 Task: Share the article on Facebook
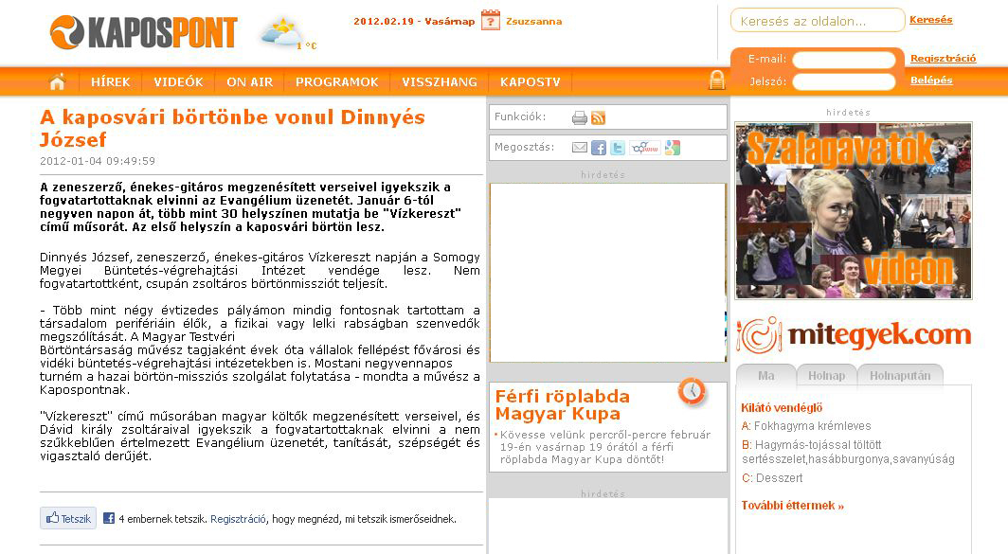pyautogui.click(x=599, y=148)
